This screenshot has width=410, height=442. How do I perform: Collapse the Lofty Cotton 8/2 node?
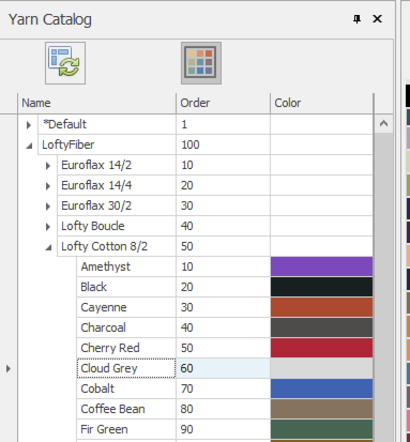[x=48, y=247]
